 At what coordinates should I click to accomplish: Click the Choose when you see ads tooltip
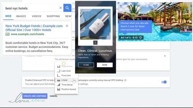(135, 26)
